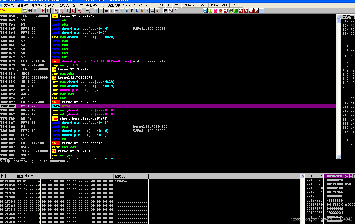
Task: Open Call stack via 'k' button
Action: point(137,10)
